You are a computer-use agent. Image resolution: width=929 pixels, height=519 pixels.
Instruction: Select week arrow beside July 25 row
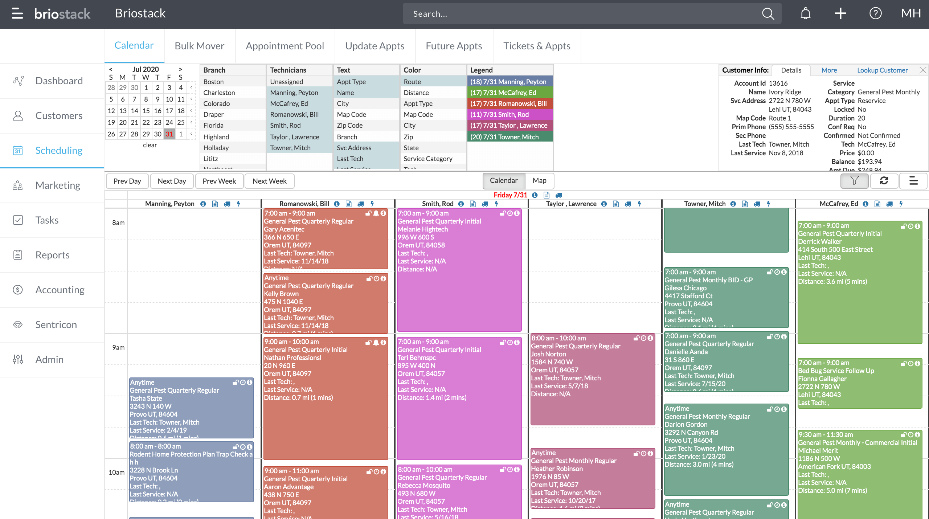tap(191, 122)
